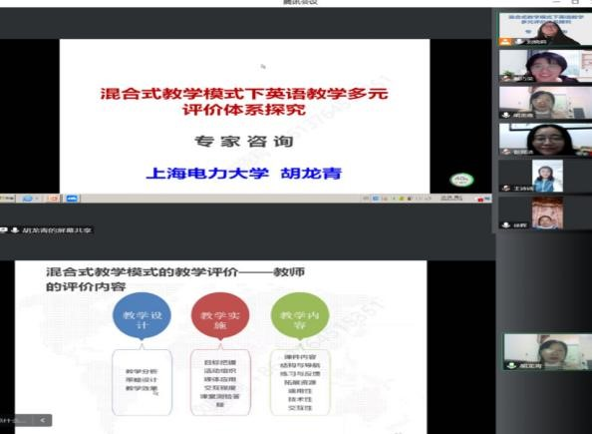Click the chat input box at bottom left
The width and height of the screenshot is (592, 434).
point(15,420)
